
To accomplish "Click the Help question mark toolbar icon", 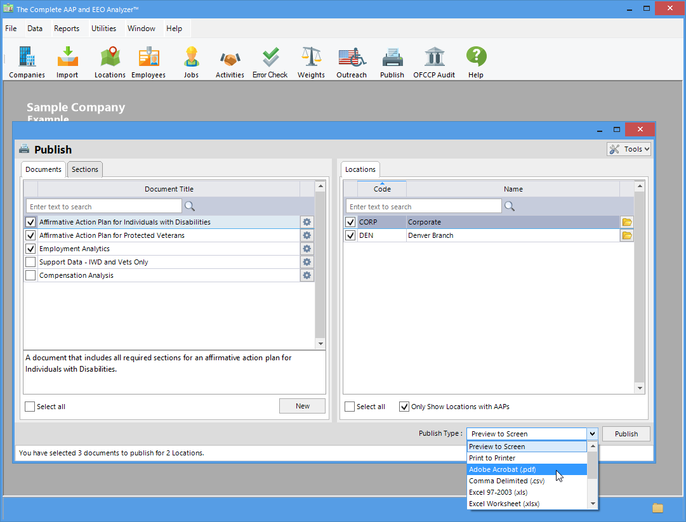I will pos(476,62).
